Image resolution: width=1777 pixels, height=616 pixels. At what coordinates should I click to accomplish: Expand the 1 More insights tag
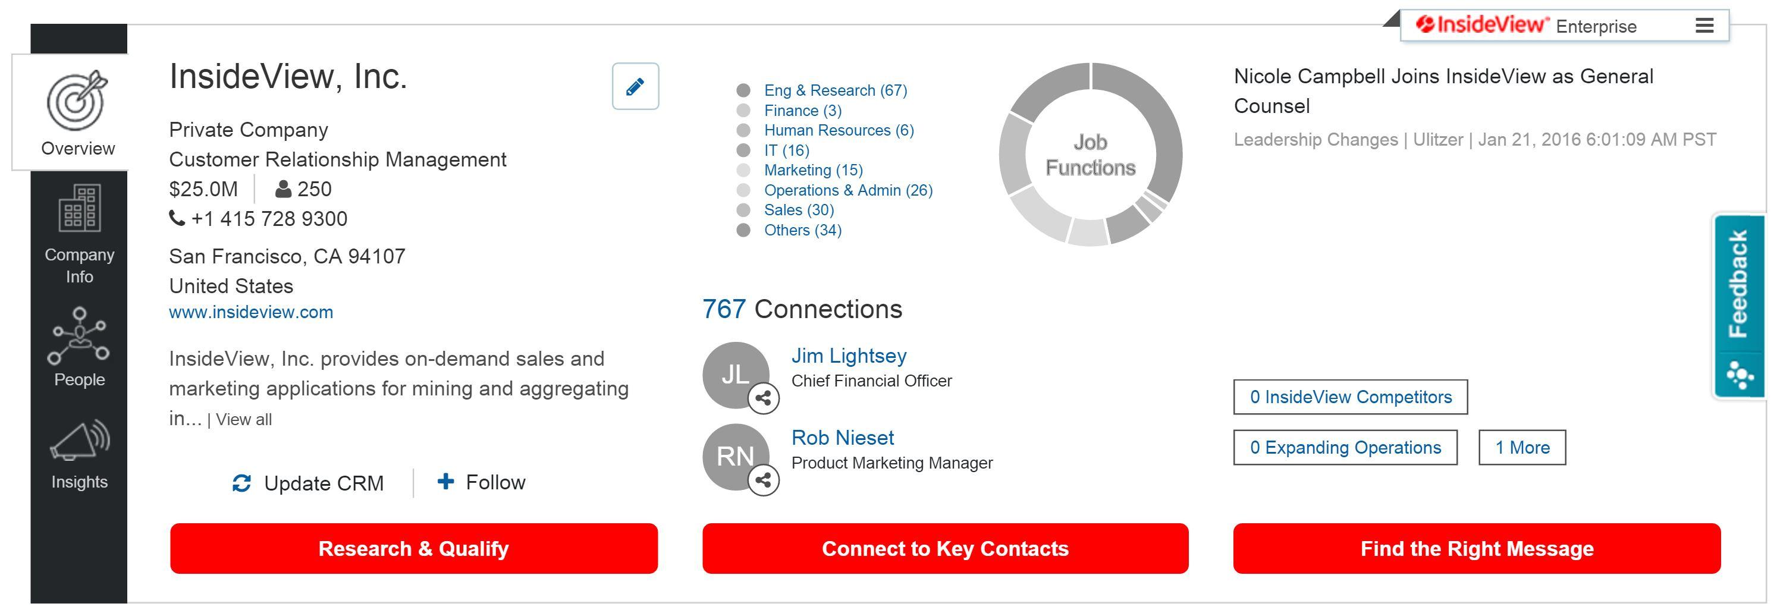[1522, 448]
